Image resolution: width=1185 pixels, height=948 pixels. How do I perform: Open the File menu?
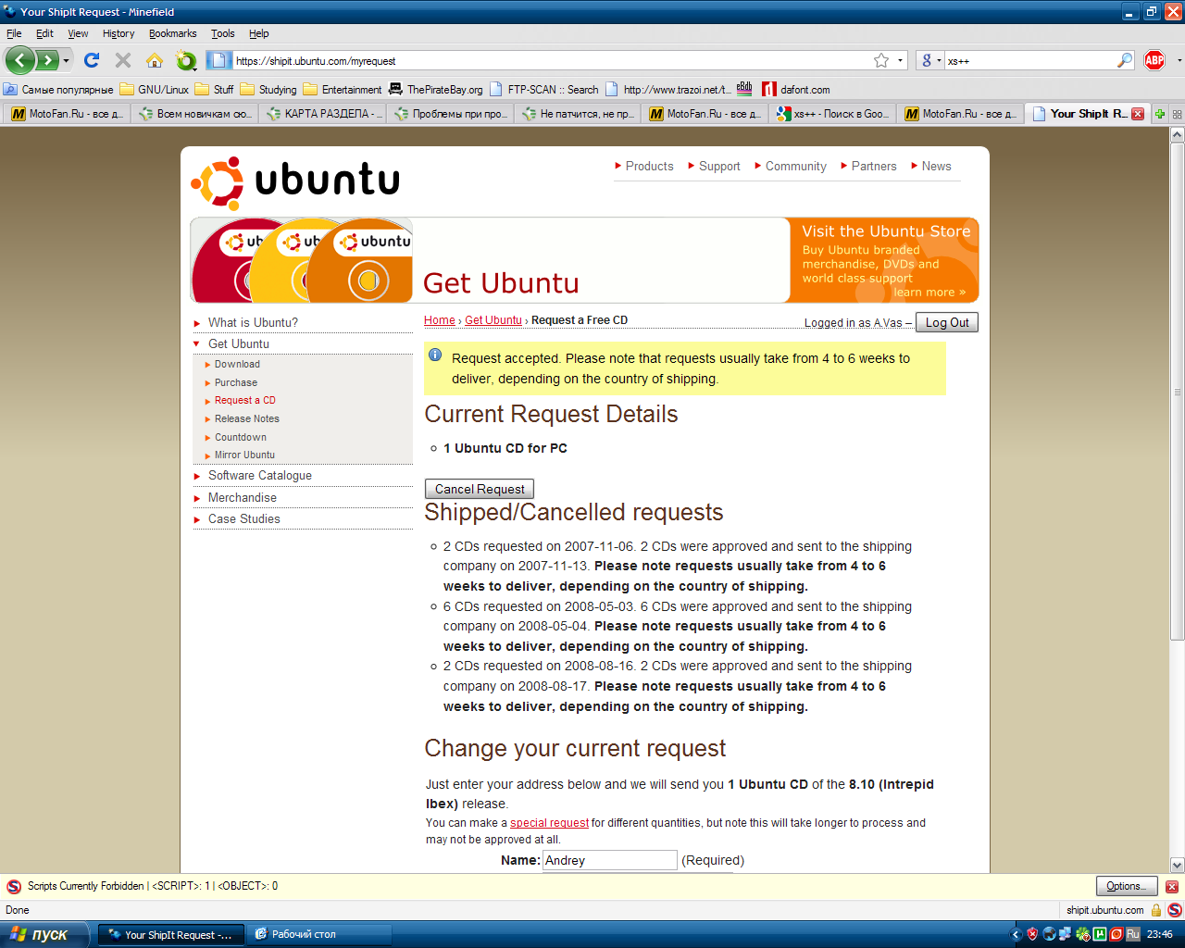point(14,33)
